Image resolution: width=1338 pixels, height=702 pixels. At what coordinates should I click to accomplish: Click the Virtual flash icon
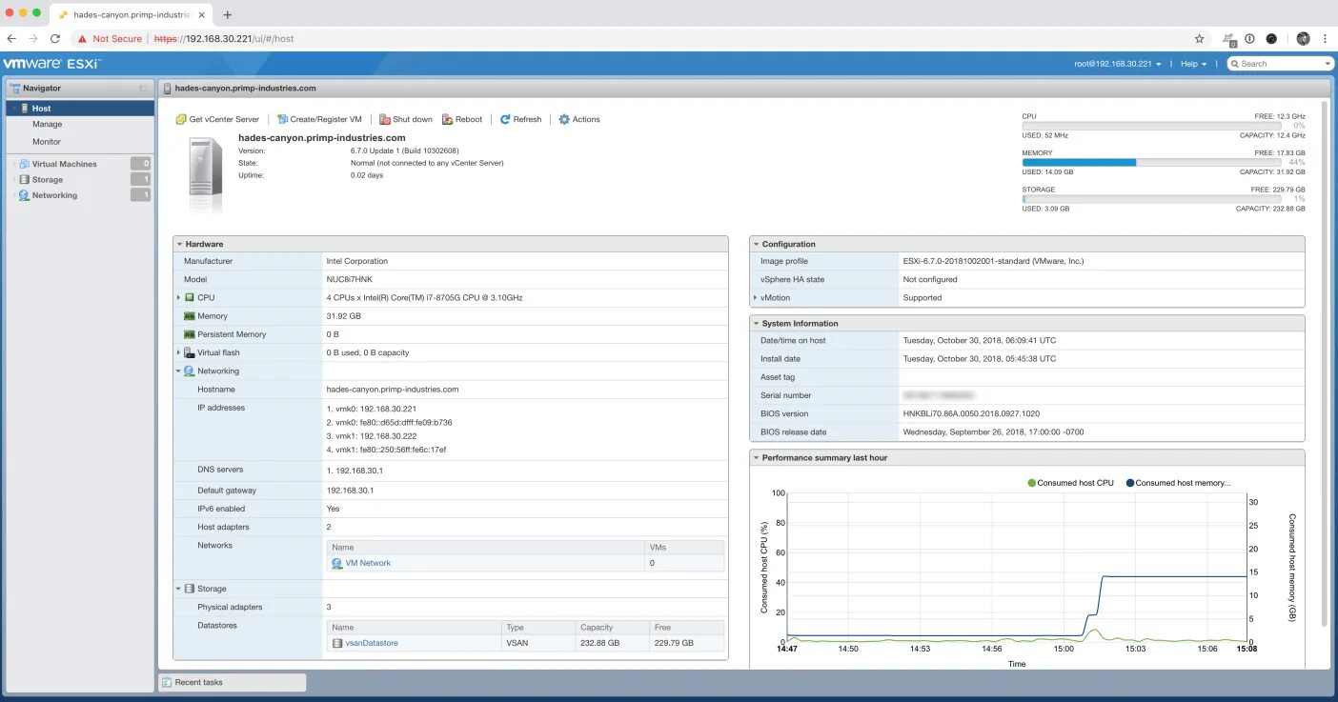tap(190, 352)
